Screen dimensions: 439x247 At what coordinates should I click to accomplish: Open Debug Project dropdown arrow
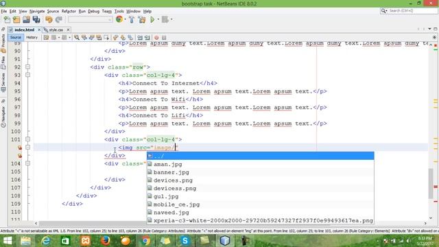pyautogui.click(x=171, y=20)
